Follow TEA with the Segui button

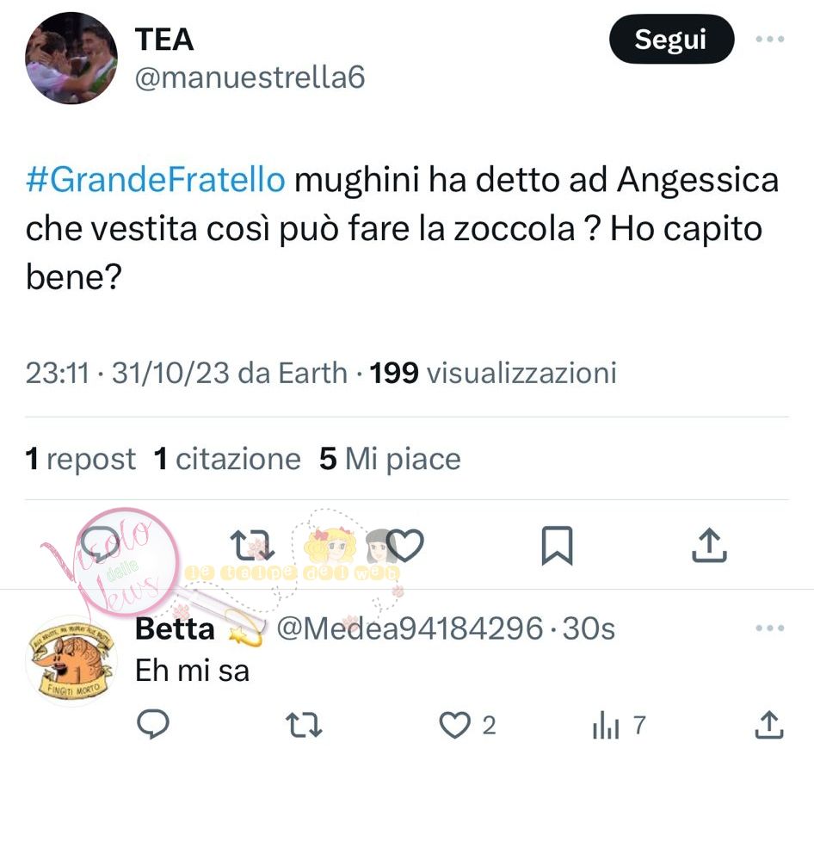pos(671,39)
